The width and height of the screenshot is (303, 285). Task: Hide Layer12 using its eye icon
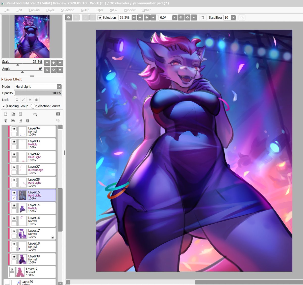(12, 270)
